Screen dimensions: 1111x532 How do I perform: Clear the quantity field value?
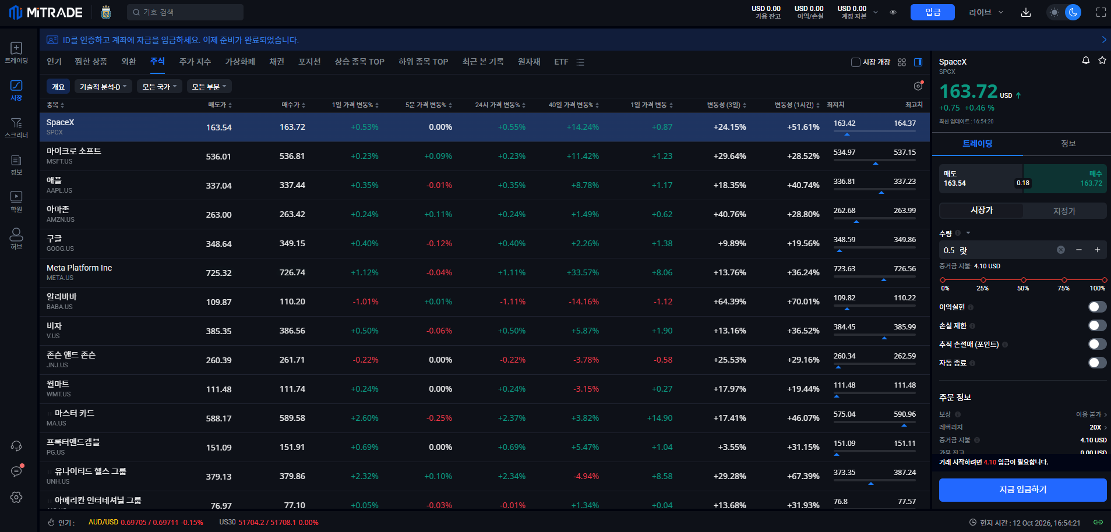(x=1061, y=250)
